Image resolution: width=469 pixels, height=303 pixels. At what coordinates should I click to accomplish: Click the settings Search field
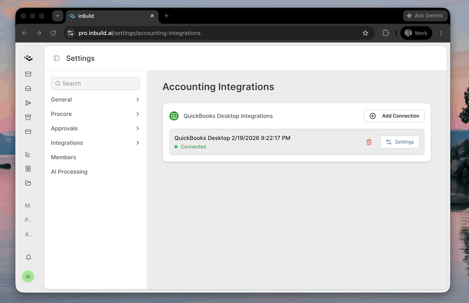(x=95, y=83)
